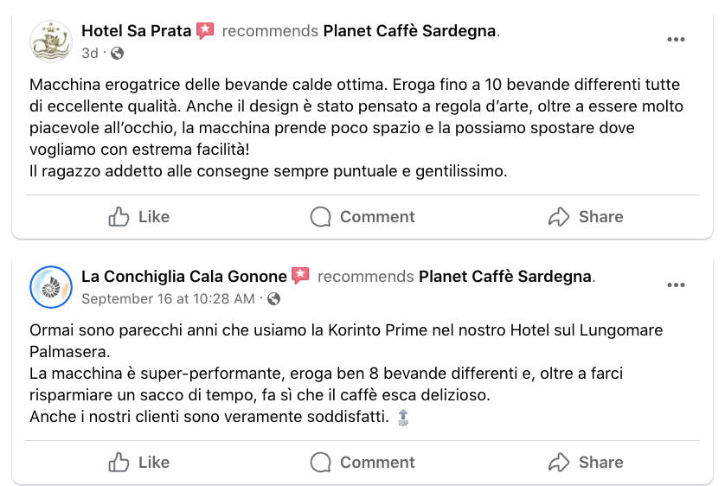Image resolution: width=725 pixels, height=486 pixels.
Task: Share the La Conchiglia Cala Gonone recommendation
Action: click(x=586, y=463)
